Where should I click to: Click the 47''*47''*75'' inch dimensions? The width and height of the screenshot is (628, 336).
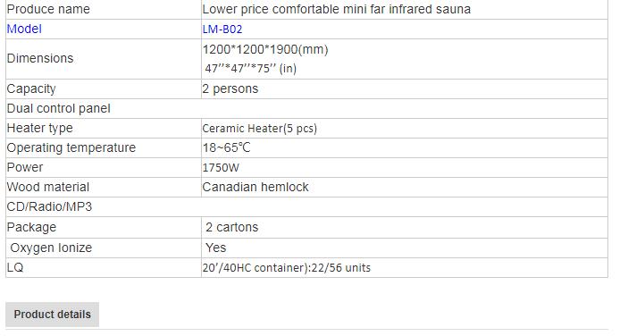click(x=251, y=69)
